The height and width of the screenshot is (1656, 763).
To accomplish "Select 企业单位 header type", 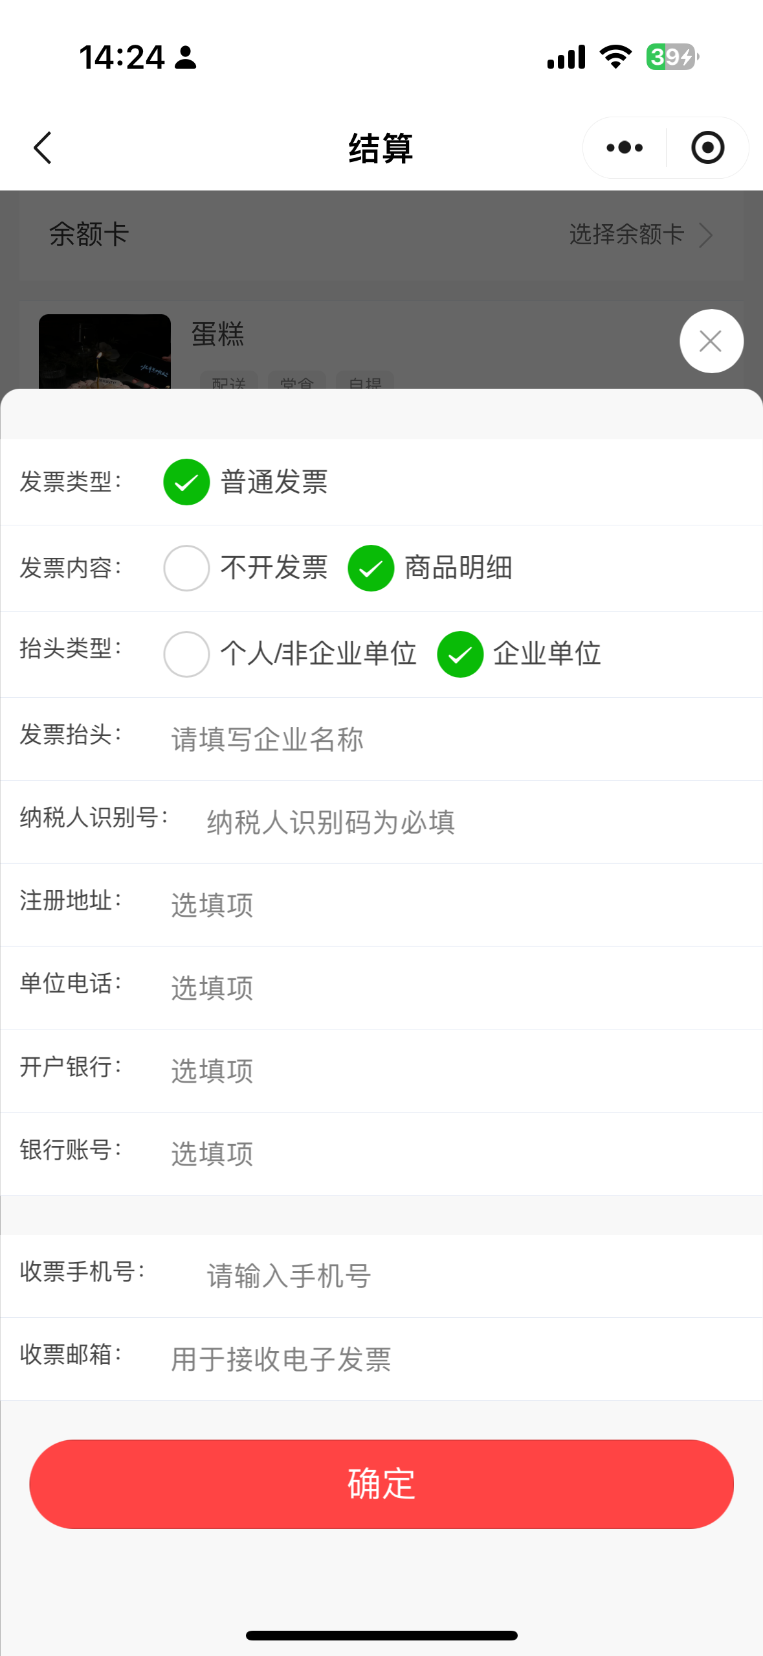I will point(460,654).
